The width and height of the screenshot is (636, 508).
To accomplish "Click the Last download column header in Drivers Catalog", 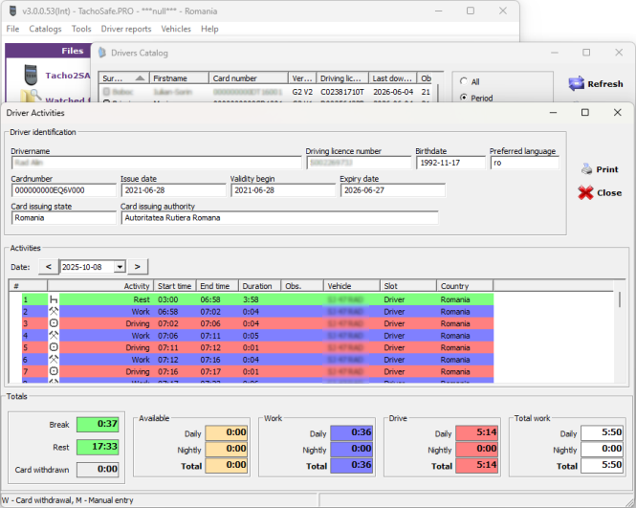I will pos(392,77).
